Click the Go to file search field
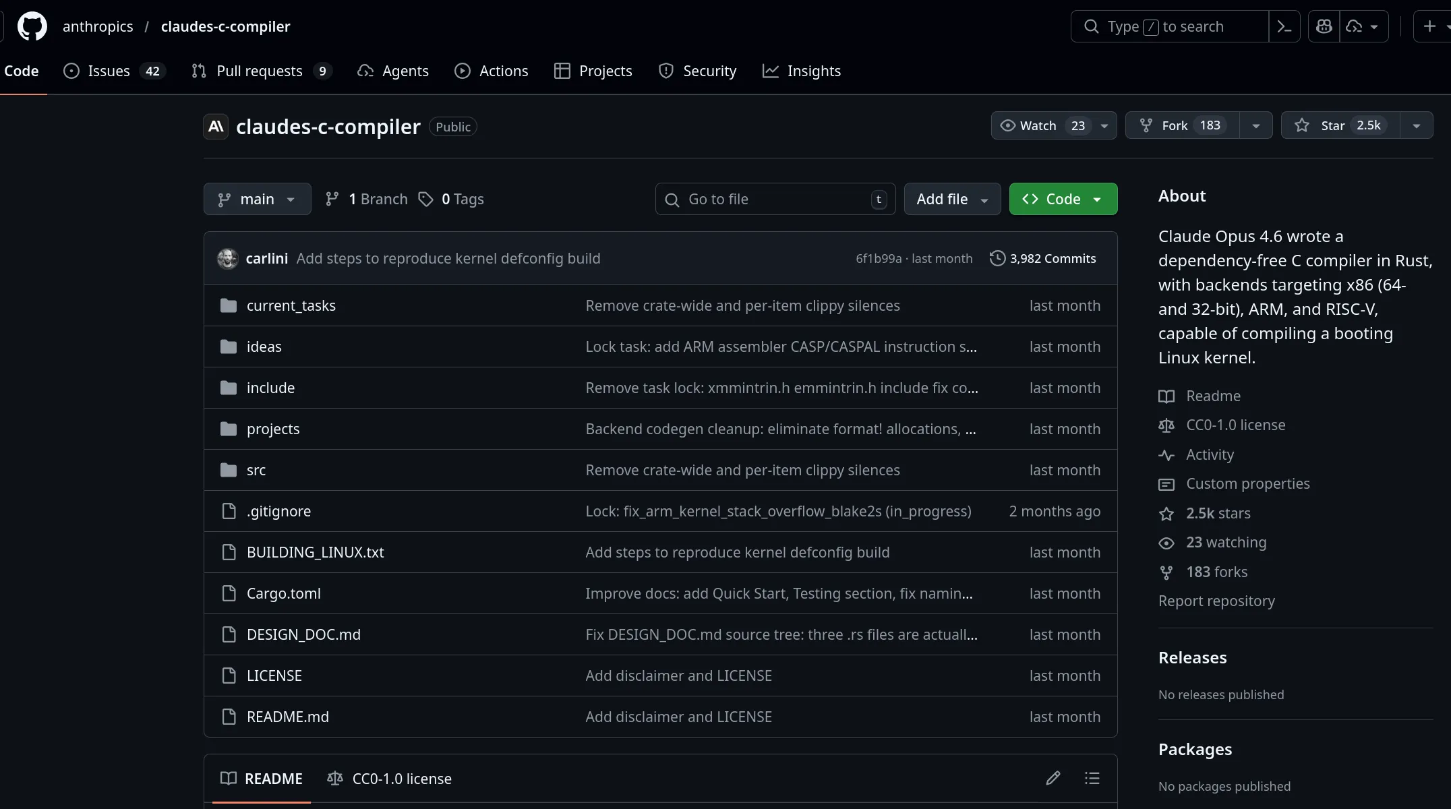Viewport: 1451px width, 809px height. pyautogui.click(x=775, y=199)
